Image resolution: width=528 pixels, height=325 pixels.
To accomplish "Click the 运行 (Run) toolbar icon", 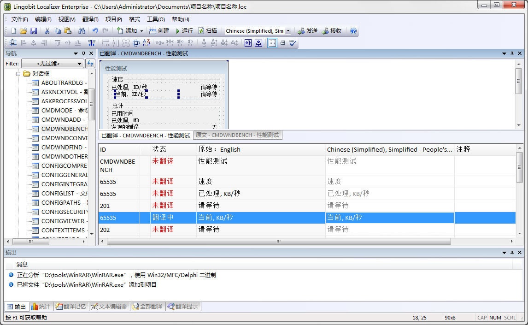I will (184, 31).
